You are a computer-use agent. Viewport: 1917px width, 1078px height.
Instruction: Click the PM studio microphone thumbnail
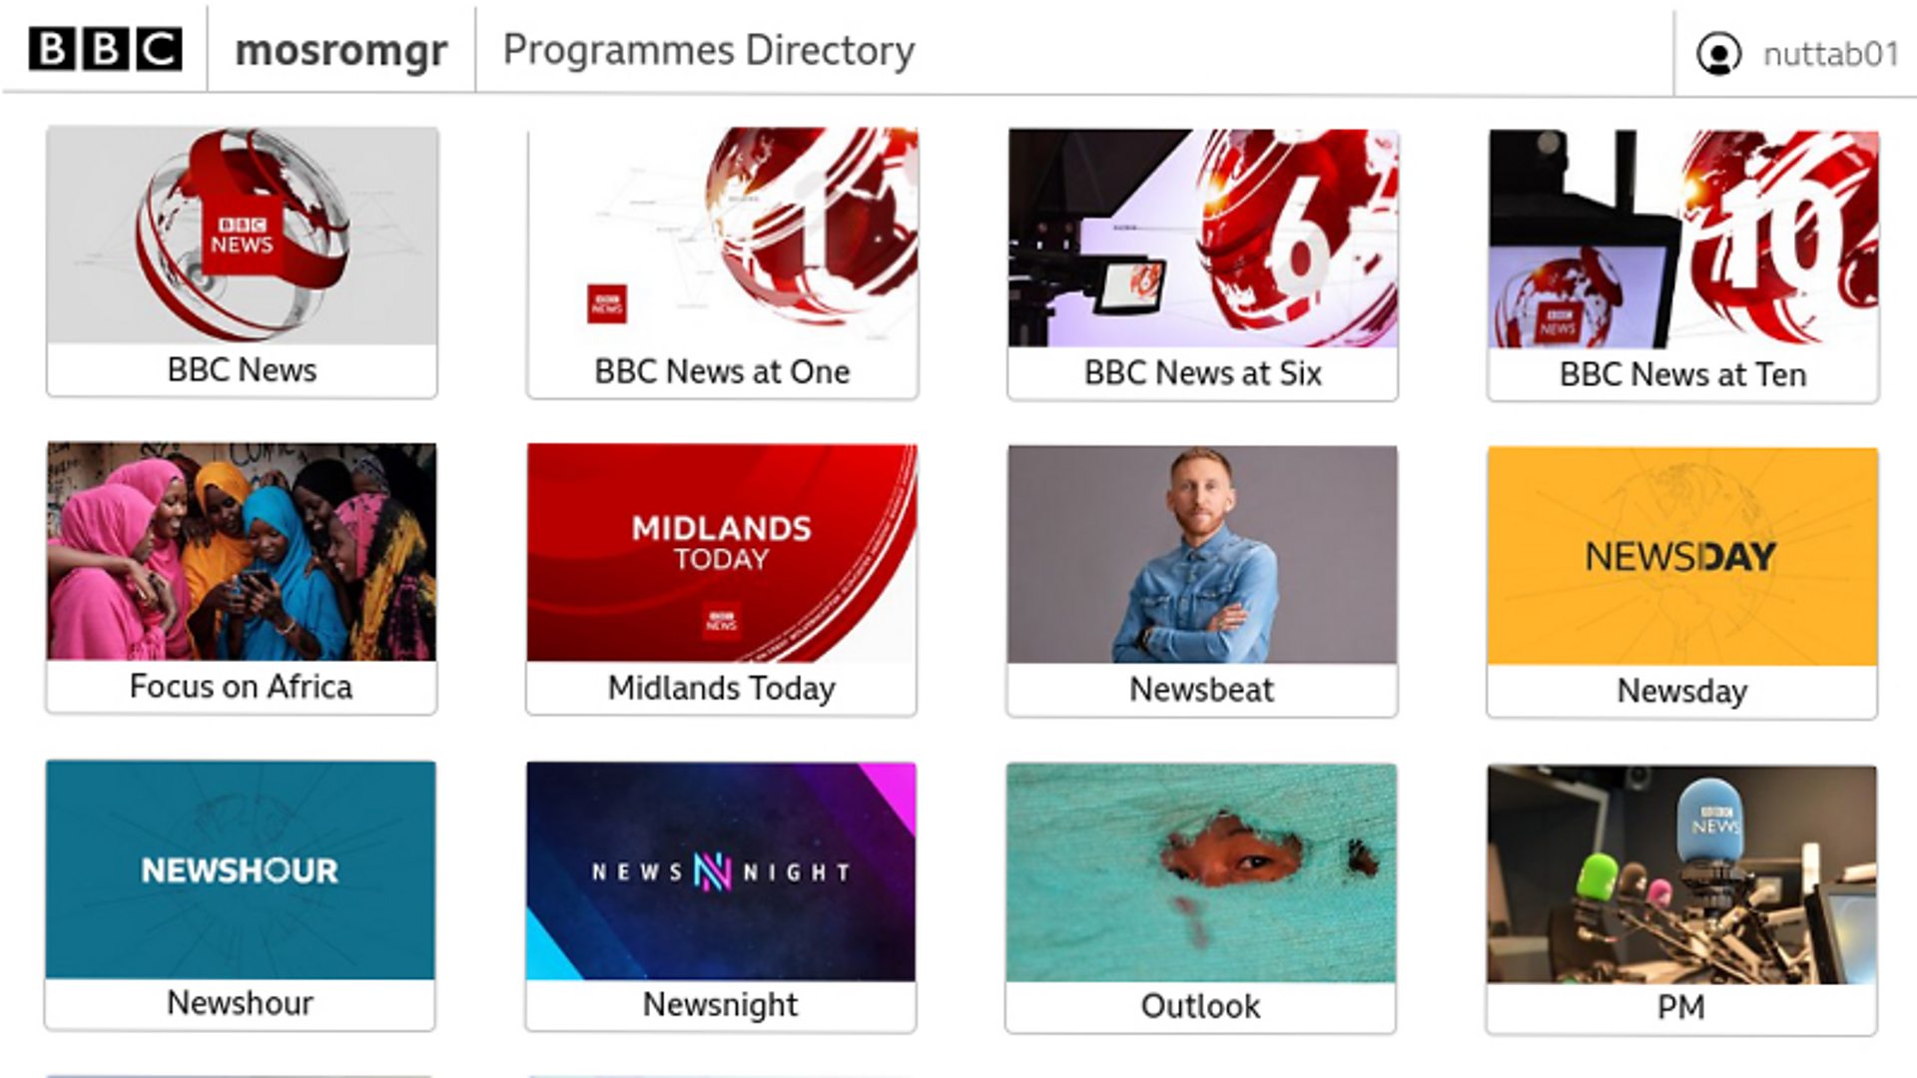(1681, 874)
